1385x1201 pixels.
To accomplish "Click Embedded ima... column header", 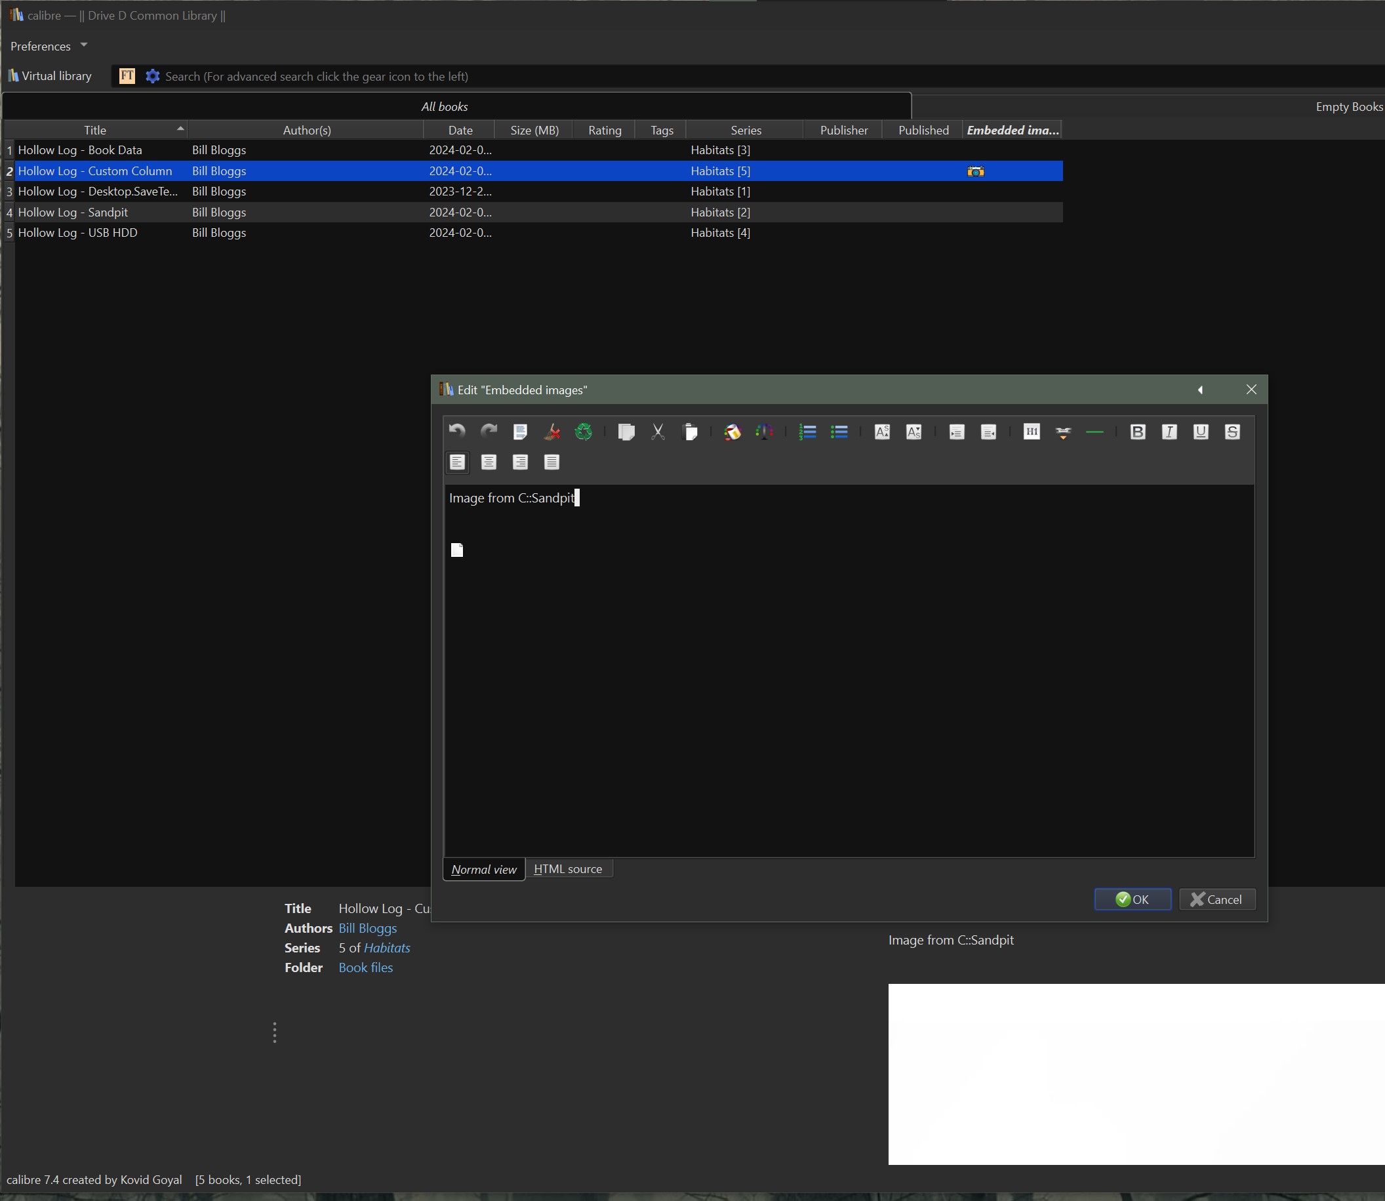I will click(1013, 130).
